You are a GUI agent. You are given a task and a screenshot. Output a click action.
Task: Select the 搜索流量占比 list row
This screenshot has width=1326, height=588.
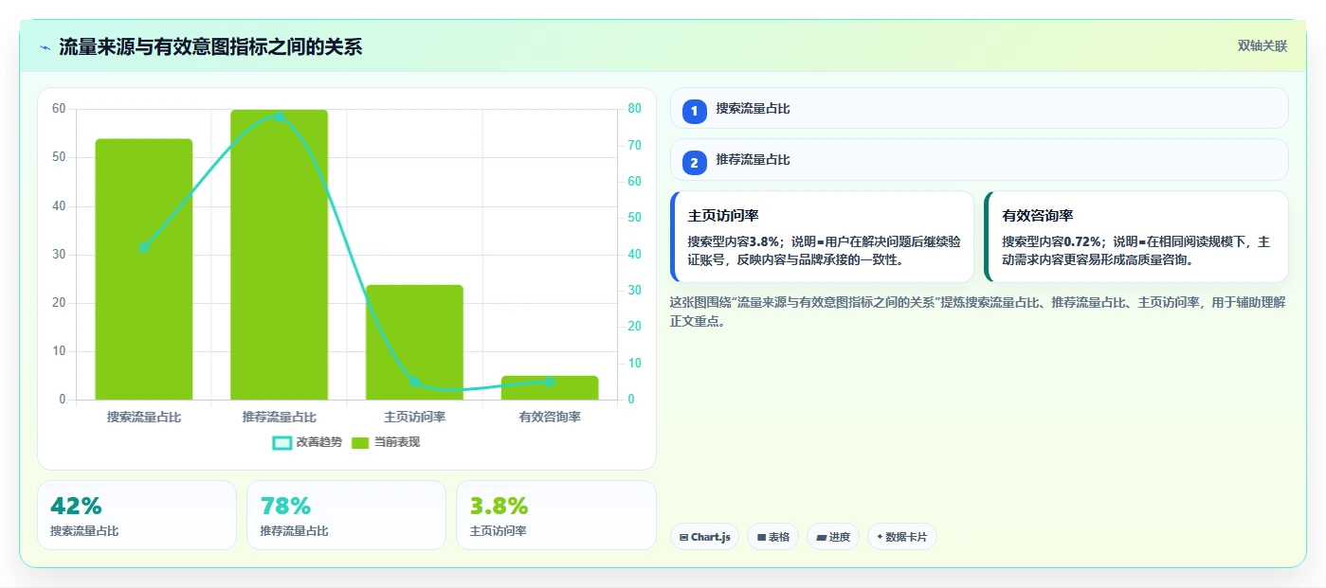click(x=979, y=108)
